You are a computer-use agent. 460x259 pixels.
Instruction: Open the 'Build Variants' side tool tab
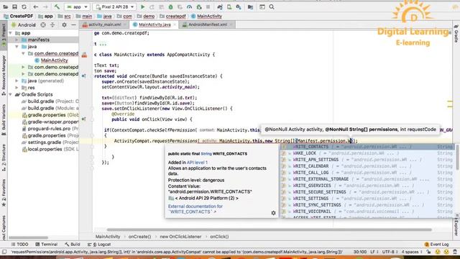[x=4, y=120]
